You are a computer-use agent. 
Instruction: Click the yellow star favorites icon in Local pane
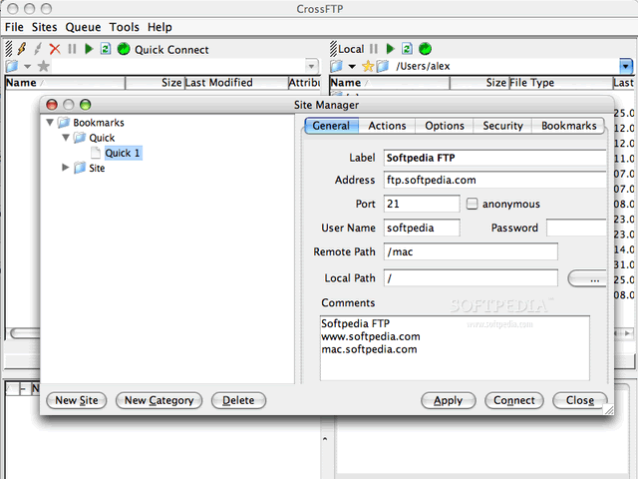(368, 66)
